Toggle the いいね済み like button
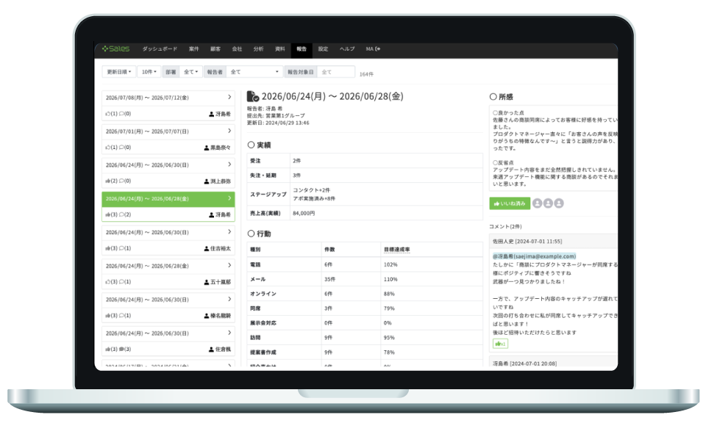Image resolution: width=706 pixels, height=423 pixels. pyautogui.click(x=509, y=203)
